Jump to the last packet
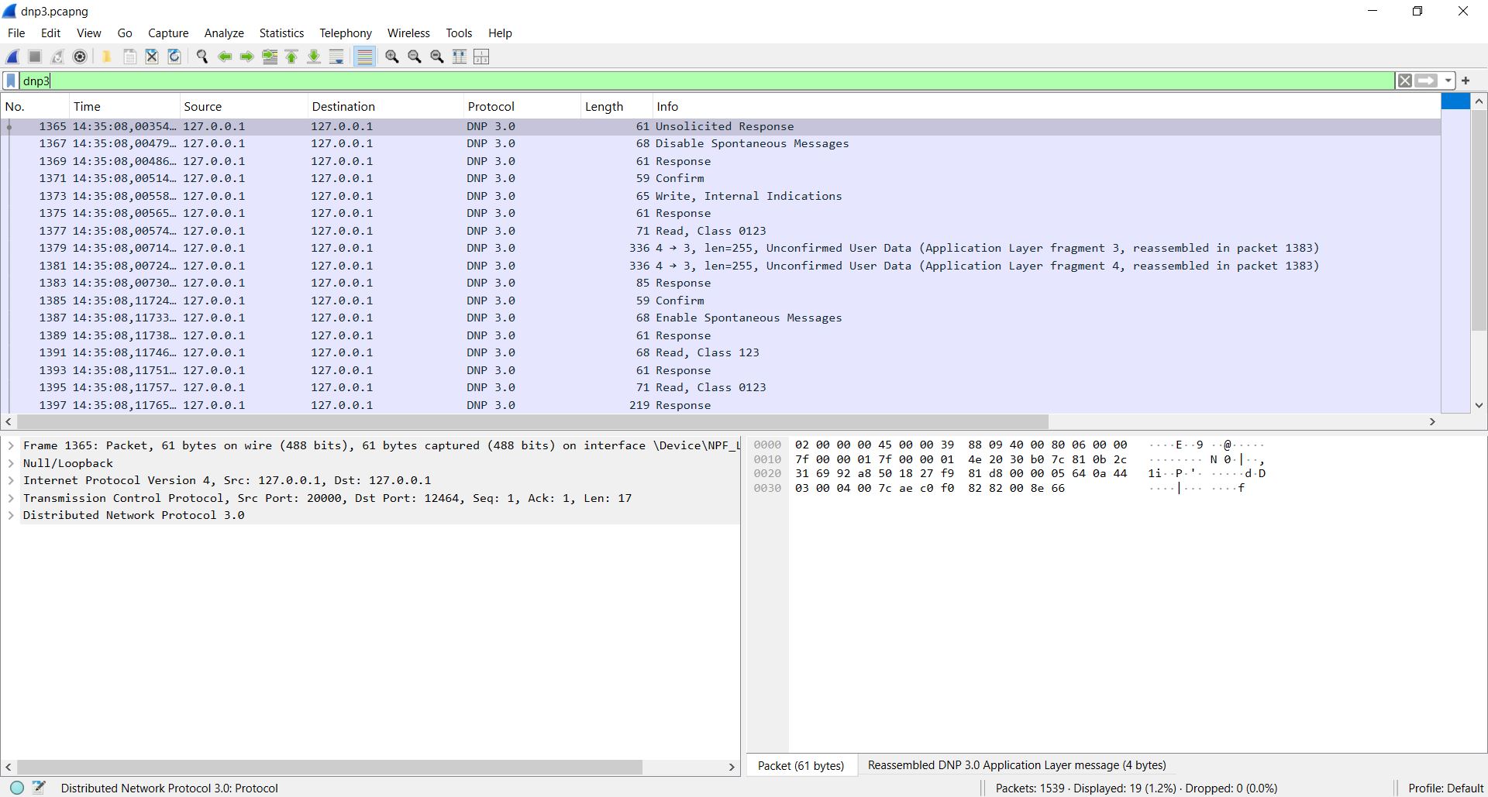Image resolution: width=1488 pixels, height=797 pixels. coord(314,57)
